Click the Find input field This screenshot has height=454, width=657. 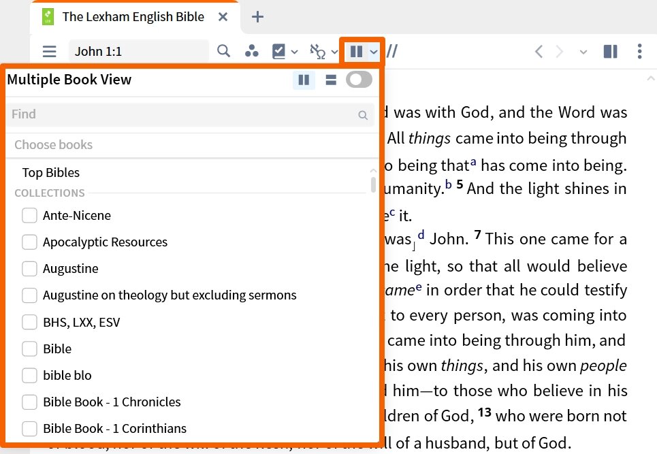(x=190, y=114)
